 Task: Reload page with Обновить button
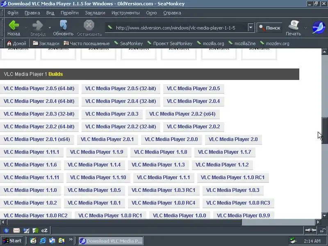pos(63,28)
